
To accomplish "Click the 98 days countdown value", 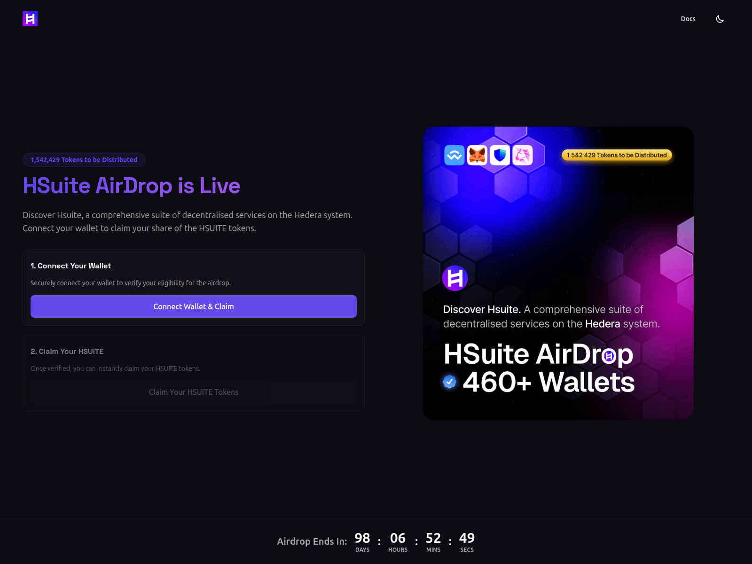I will 362,538.
